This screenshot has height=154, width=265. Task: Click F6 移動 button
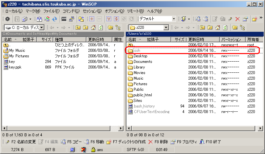pos(94,142)
